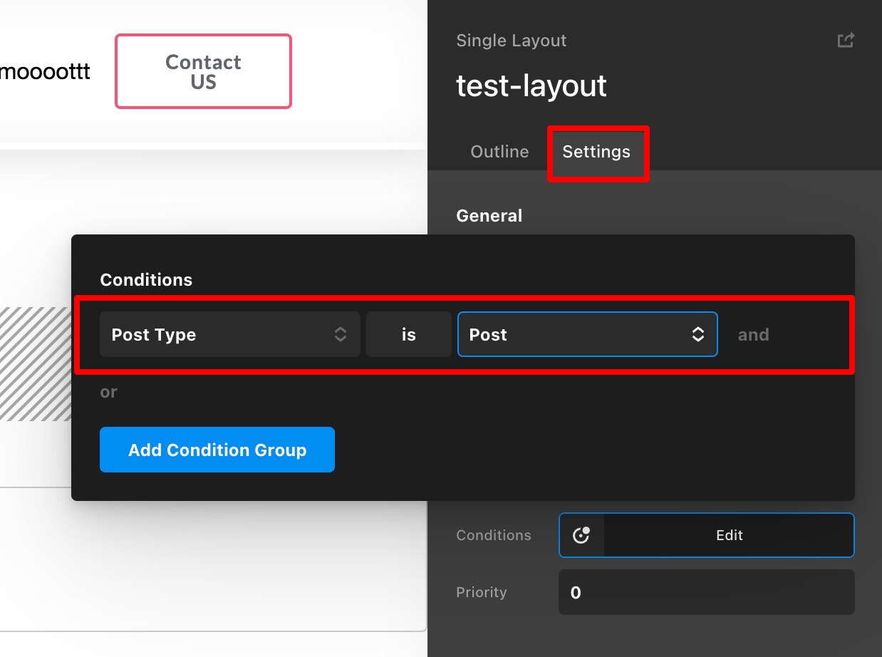This screenshot has height=657, width=882.
Task: Select the Settings tab
Action: [596, 152]
